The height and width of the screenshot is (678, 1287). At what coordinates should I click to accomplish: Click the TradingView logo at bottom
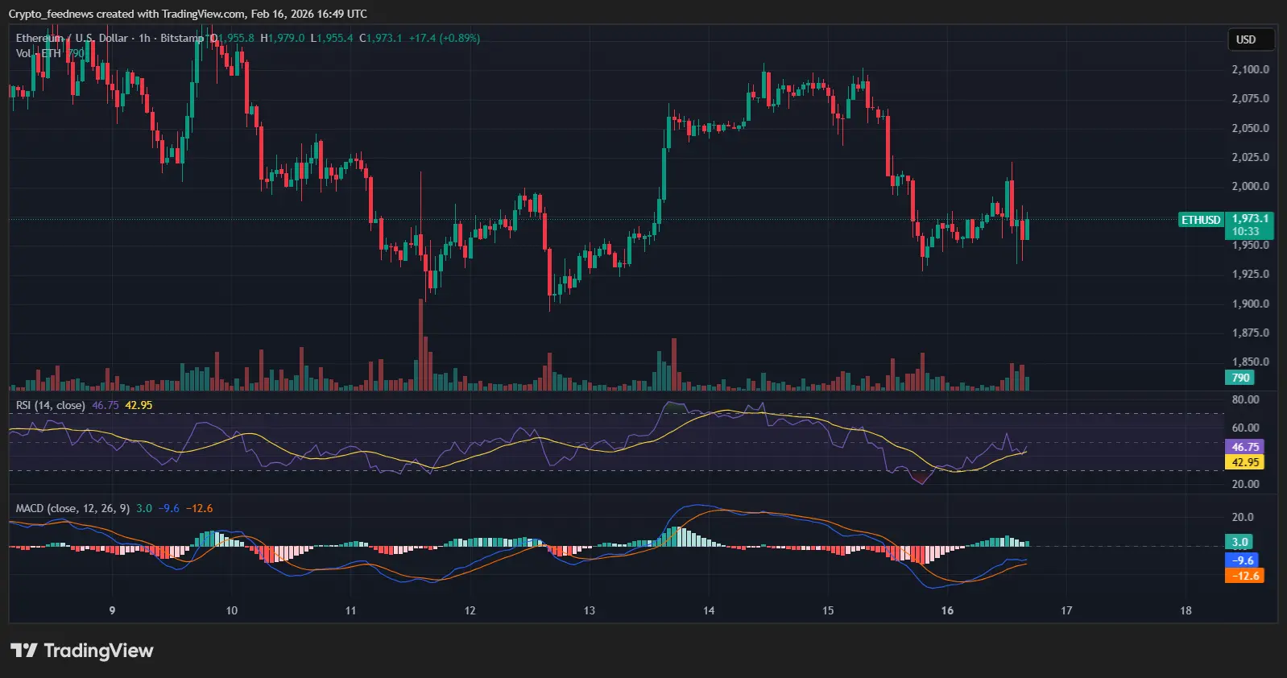pos(81,651)
